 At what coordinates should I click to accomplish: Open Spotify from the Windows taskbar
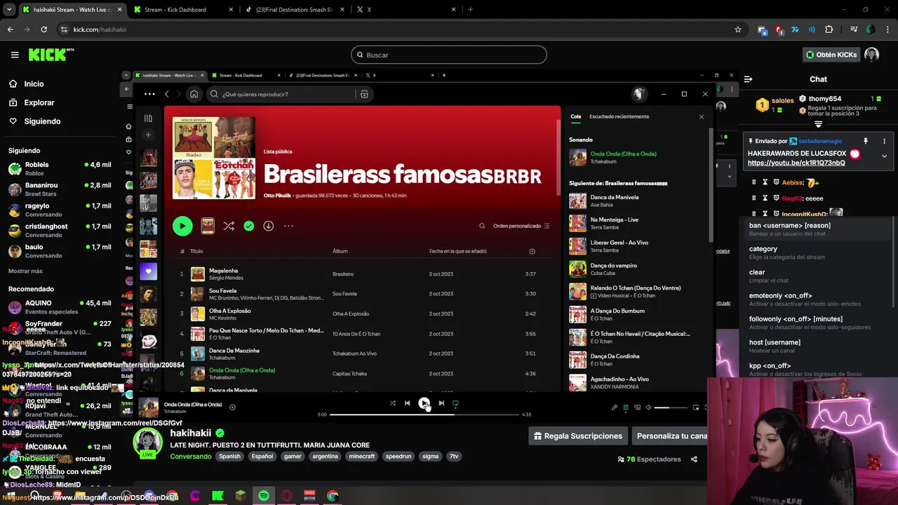click(263, 496)
